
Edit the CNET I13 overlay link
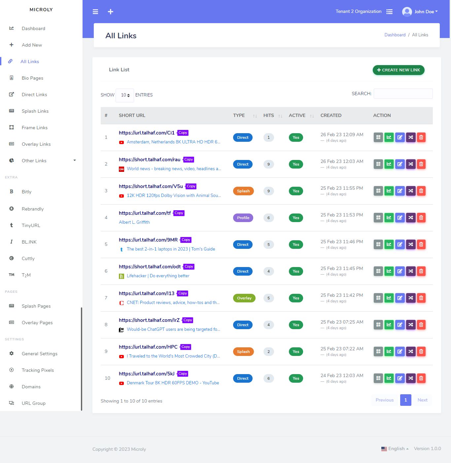pyautogui.click(x=400, y=298)
